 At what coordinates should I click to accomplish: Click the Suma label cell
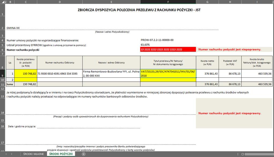(x=10, y=84)
